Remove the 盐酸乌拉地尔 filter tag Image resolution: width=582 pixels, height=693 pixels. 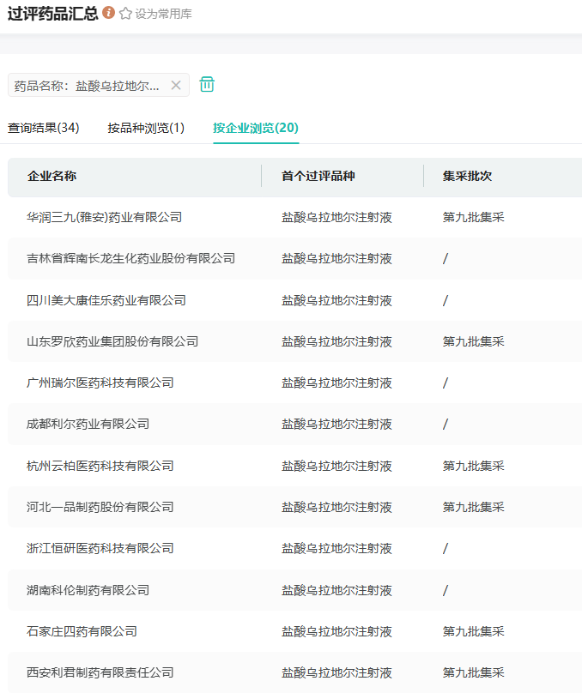[176, 85]
